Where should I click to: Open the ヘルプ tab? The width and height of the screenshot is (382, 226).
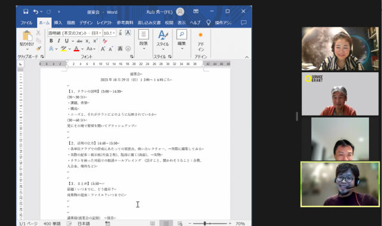[x=195, y=23]
